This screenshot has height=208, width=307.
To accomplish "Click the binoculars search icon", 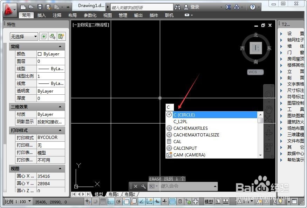I will 178,7.
